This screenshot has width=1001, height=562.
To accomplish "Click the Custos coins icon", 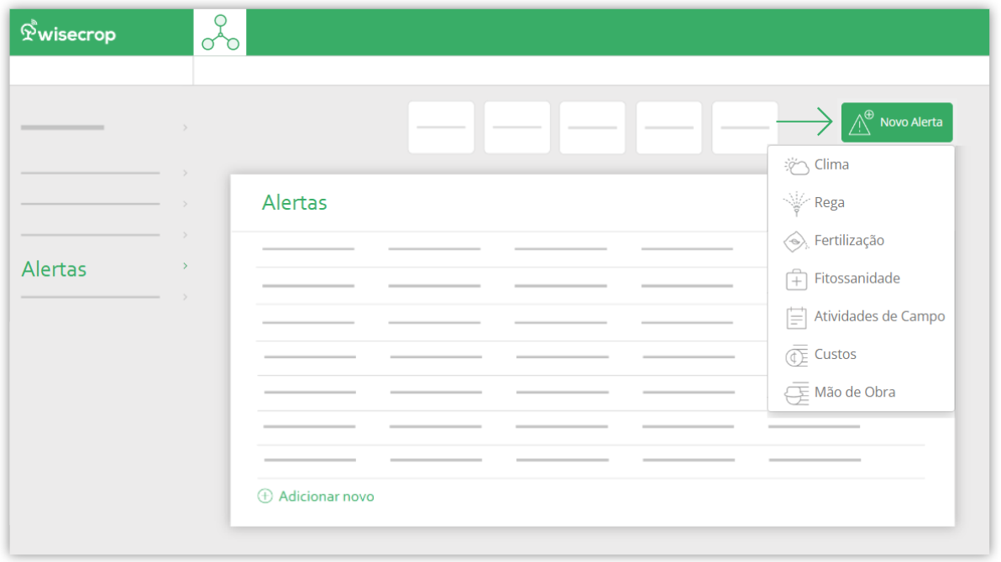I will tap(796, 356).
